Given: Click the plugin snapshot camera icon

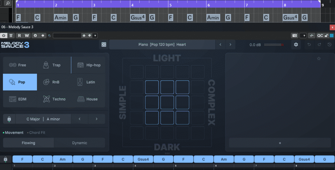Looking at the screenshot, I should (295, 35).
